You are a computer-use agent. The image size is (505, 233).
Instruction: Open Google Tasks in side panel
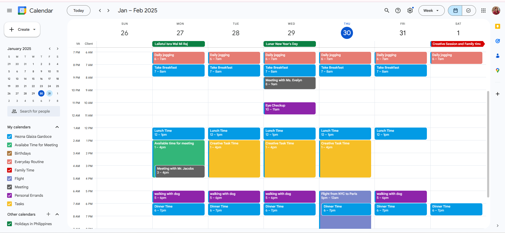point(497,41)
